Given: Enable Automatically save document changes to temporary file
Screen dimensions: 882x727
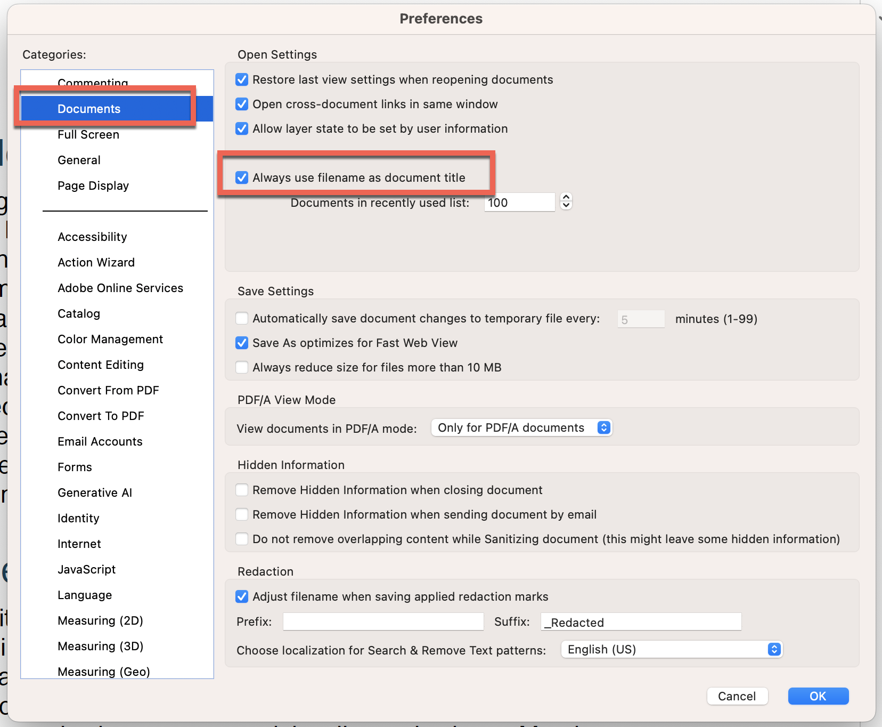Looking at the screenshot, I should click(x=242, y=318).
